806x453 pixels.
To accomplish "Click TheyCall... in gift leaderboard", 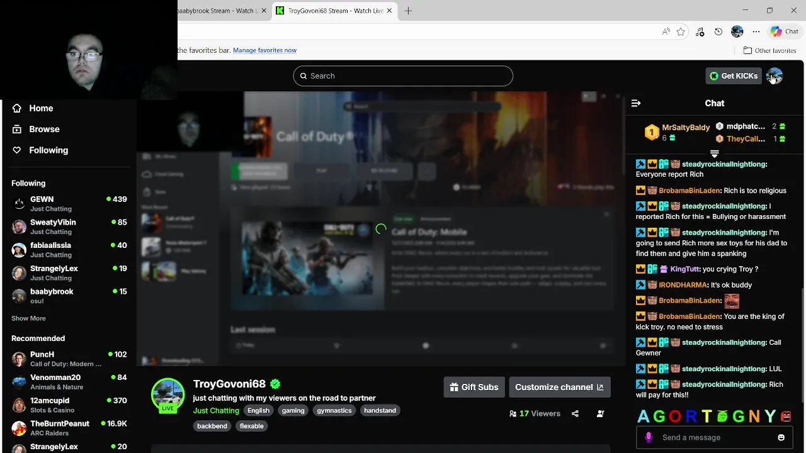I will coord(746,139).
